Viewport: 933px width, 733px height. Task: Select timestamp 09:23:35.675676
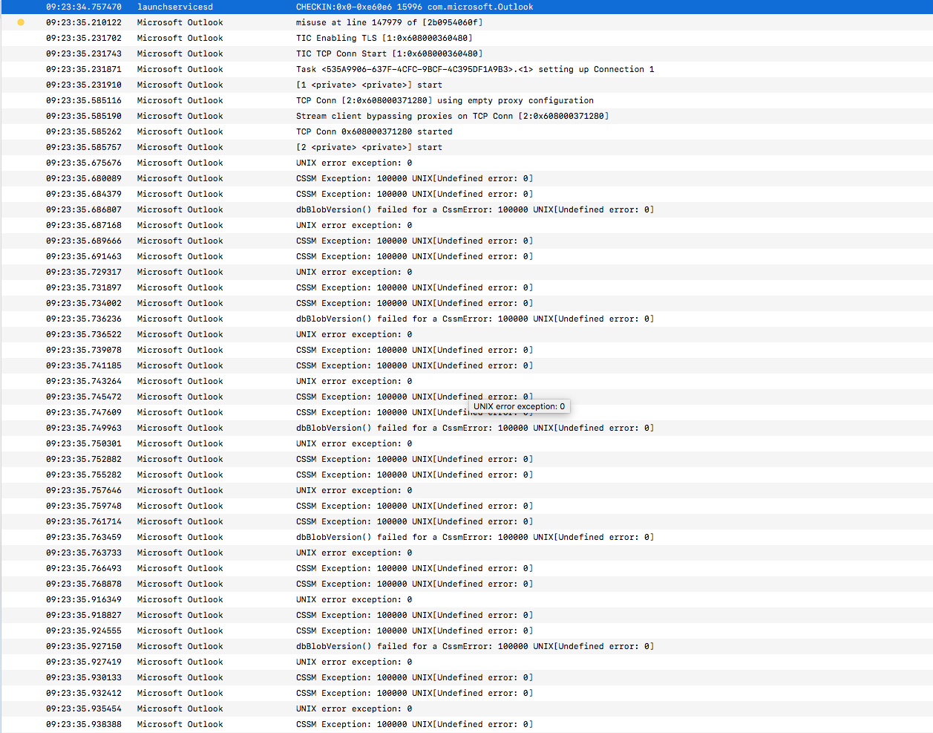click(x=84, y=163)
